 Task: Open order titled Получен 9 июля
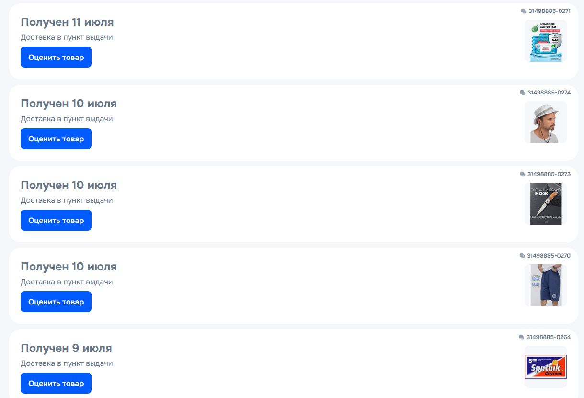coord(66,348)
